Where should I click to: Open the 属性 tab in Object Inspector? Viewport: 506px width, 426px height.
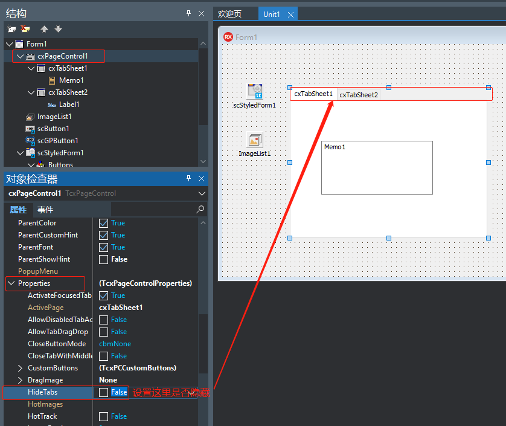coord(18,210)
